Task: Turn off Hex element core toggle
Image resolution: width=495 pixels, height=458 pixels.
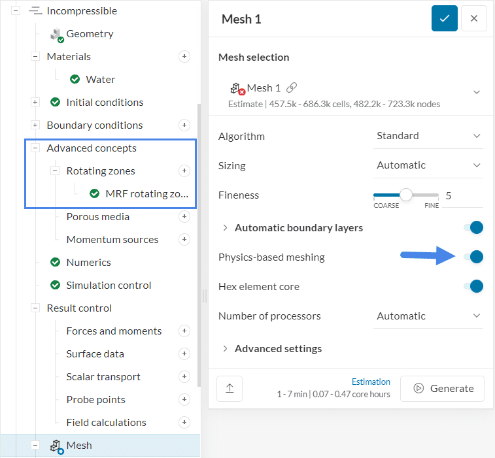Action: [473, 286]
